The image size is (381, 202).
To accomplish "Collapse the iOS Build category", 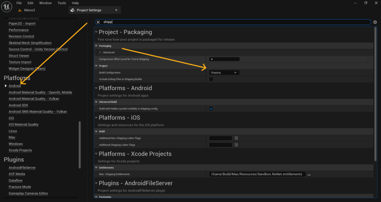I will click(x=96, y=131).
